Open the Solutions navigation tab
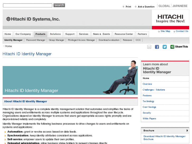192x144 pixels. click(x=55, y=34)
